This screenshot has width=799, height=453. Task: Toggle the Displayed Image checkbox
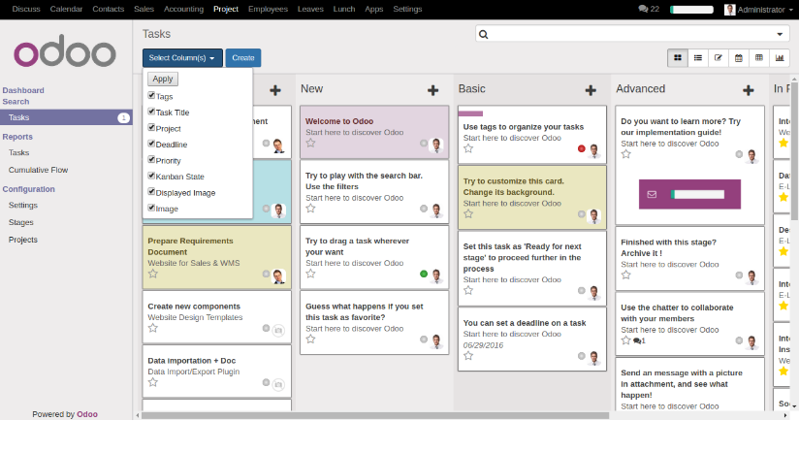click(151, 192)
